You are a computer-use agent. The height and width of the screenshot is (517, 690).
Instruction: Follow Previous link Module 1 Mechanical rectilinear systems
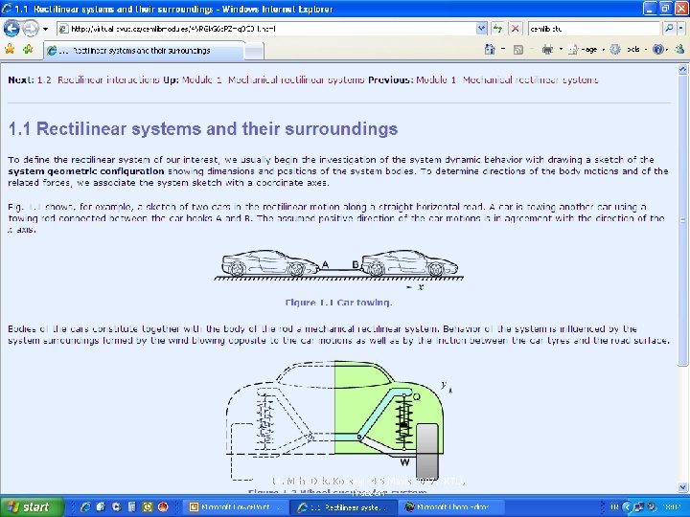[x=507, y=79]
